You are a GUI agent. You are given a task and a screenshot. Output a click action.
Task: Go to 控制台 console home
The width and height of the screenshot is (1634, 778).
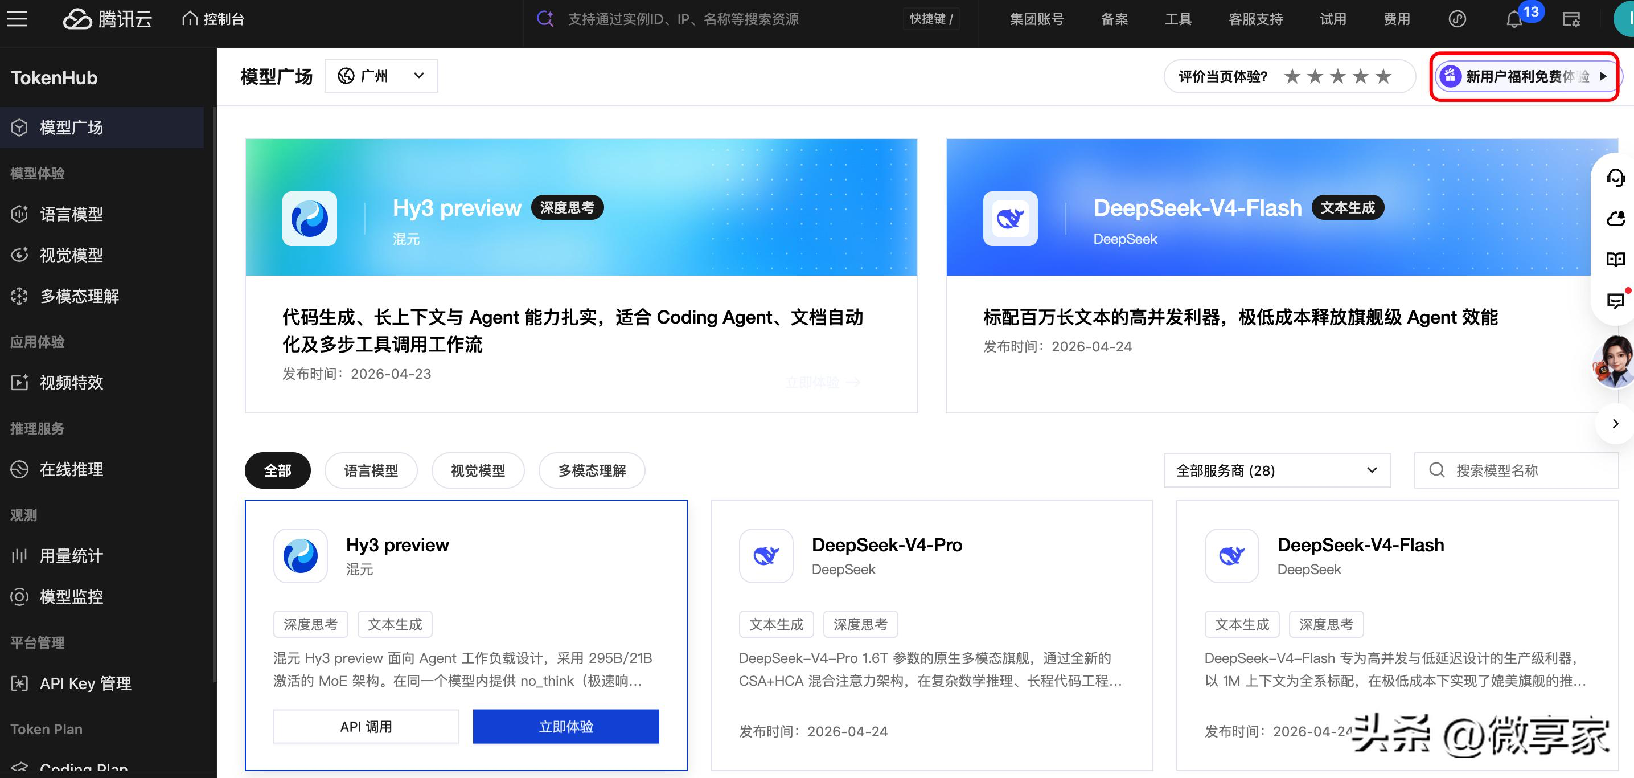[213, 19]
